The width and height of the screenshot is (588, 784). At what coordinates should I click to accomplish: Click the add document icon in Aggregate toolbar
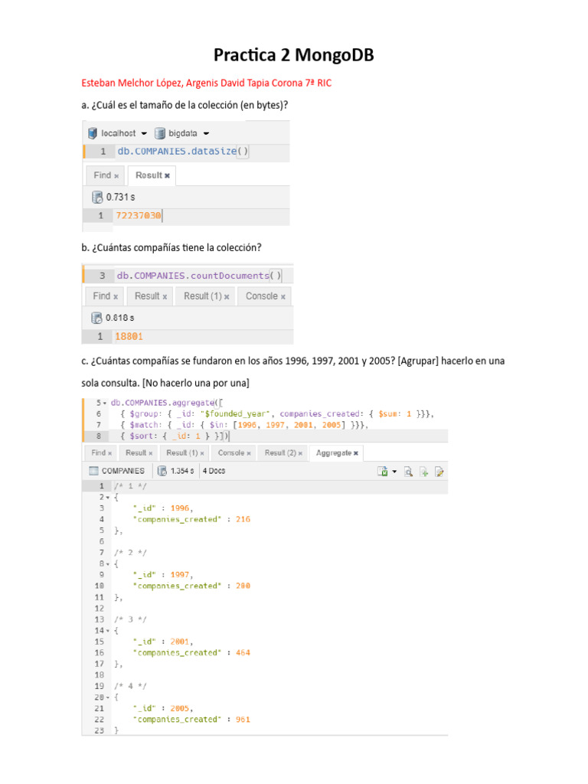pos(424,471)
